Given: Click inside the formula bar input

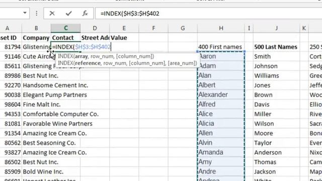Looking at the screenshot, I should (208, 14).
